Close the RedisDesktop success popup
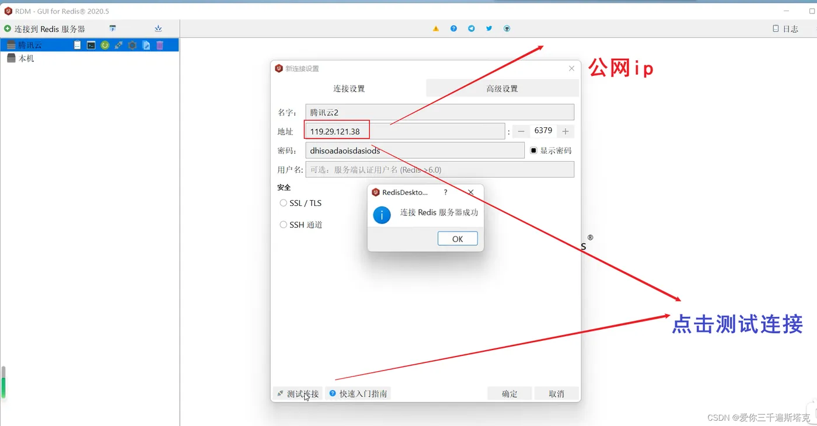817x426 pixels. [471, 192]
